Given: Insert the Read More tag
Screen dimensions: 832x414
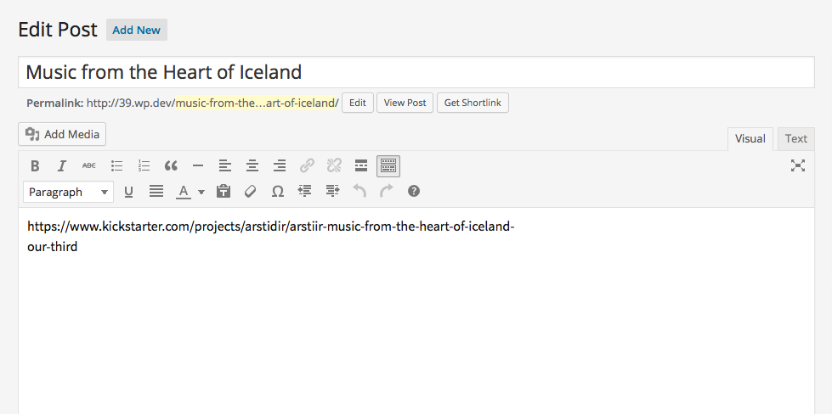Looking at the screenshot, I should coord(361,166).
